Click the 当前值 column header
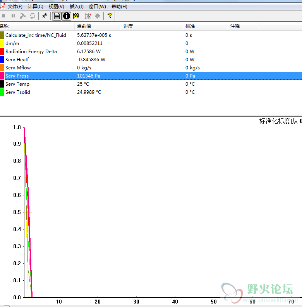 point(84,26)
